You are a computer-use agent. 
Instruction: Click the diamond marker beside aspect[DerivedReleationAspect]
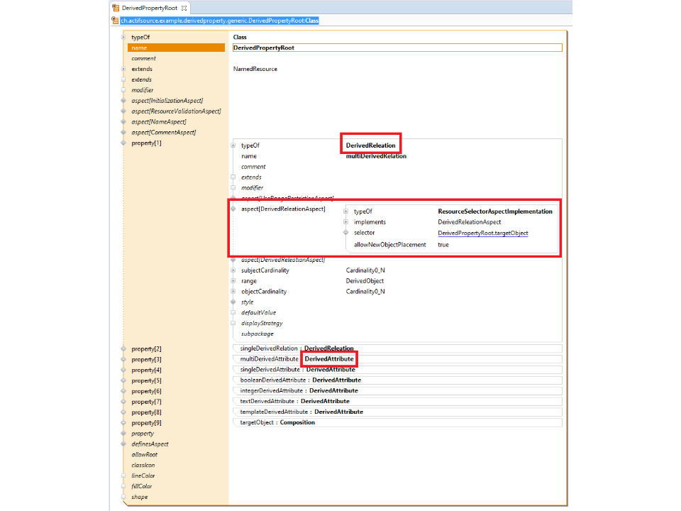(233, 209)
